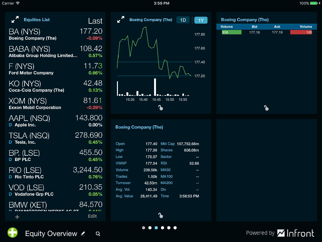The image size is (322, 242).
Task: Select XOM (NYS) Exxon row
Action: click(55, 103)
